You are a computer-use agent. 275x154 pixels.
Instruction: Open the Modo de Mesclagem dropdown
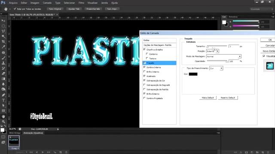(224, 56)
